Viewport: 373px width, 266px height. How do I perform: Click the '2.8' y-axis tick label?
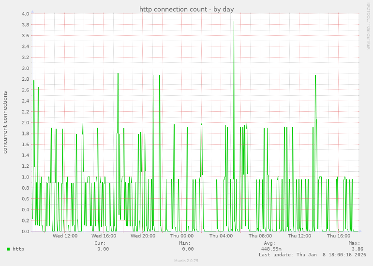pyautogui.click(x=26, y=79)
